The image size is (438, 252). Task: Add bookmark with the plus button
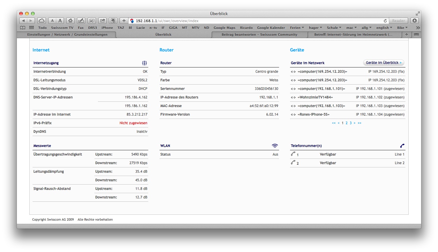pyautogui.click(x=124, y=21)
